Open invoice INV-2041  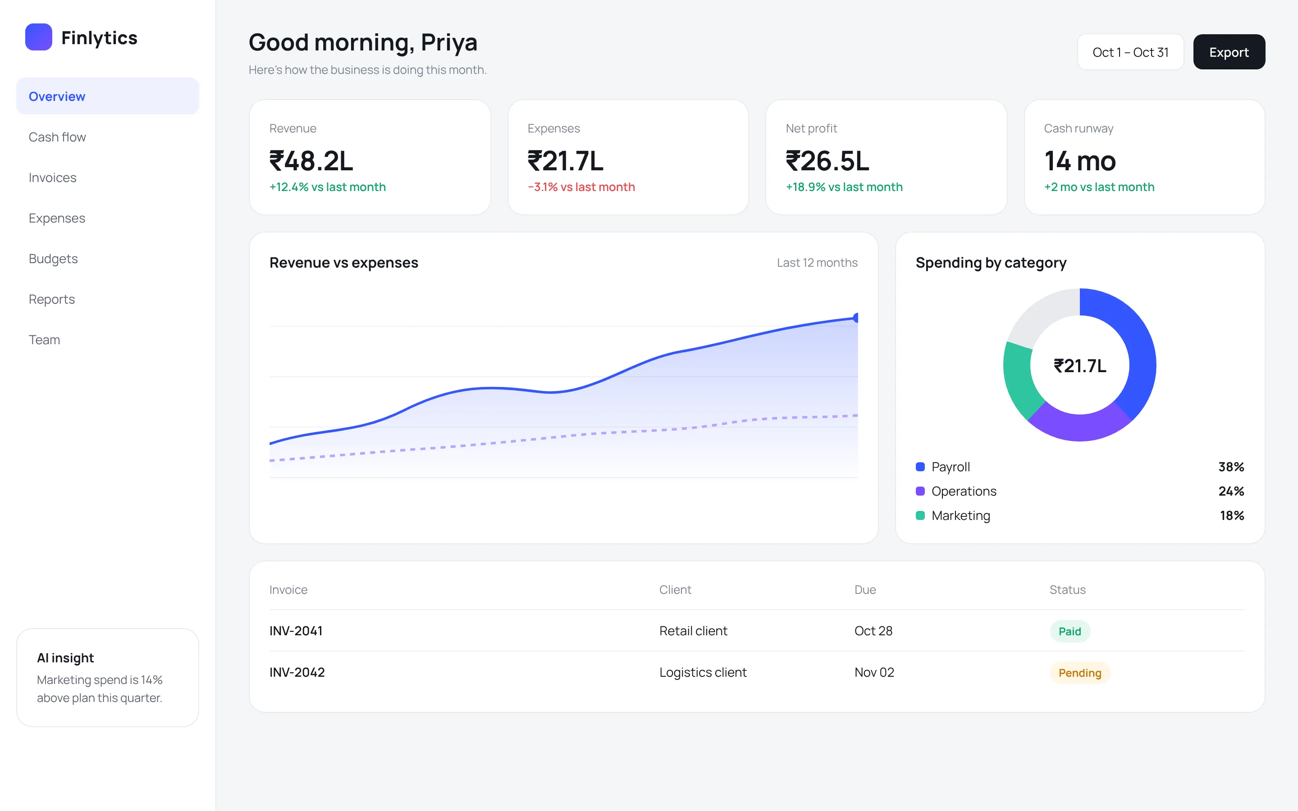click(x=296, y=631)
